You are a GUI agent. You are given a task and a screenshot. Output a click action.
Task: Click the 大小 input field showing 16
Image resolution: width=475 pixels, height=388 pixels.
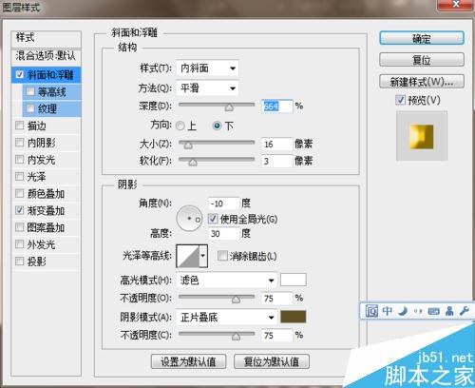(x=276, y=144)
